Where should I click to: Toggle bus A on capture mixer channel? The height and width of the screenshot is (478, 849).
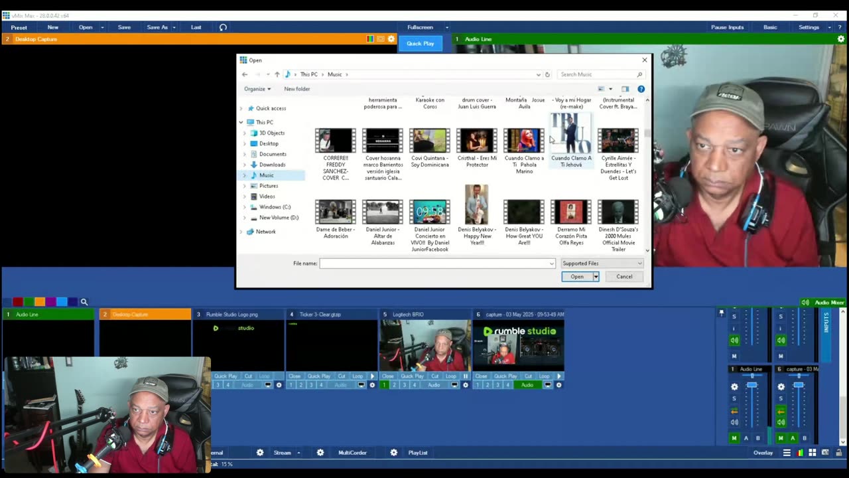[x=793, y=438]
